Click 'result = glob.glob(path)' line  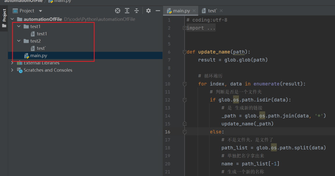[233, 60]
